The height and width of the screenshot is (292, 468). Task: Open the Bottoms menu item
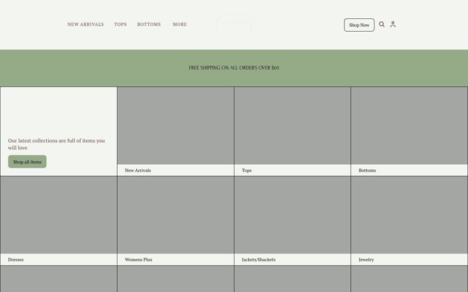tap(149, 25)
